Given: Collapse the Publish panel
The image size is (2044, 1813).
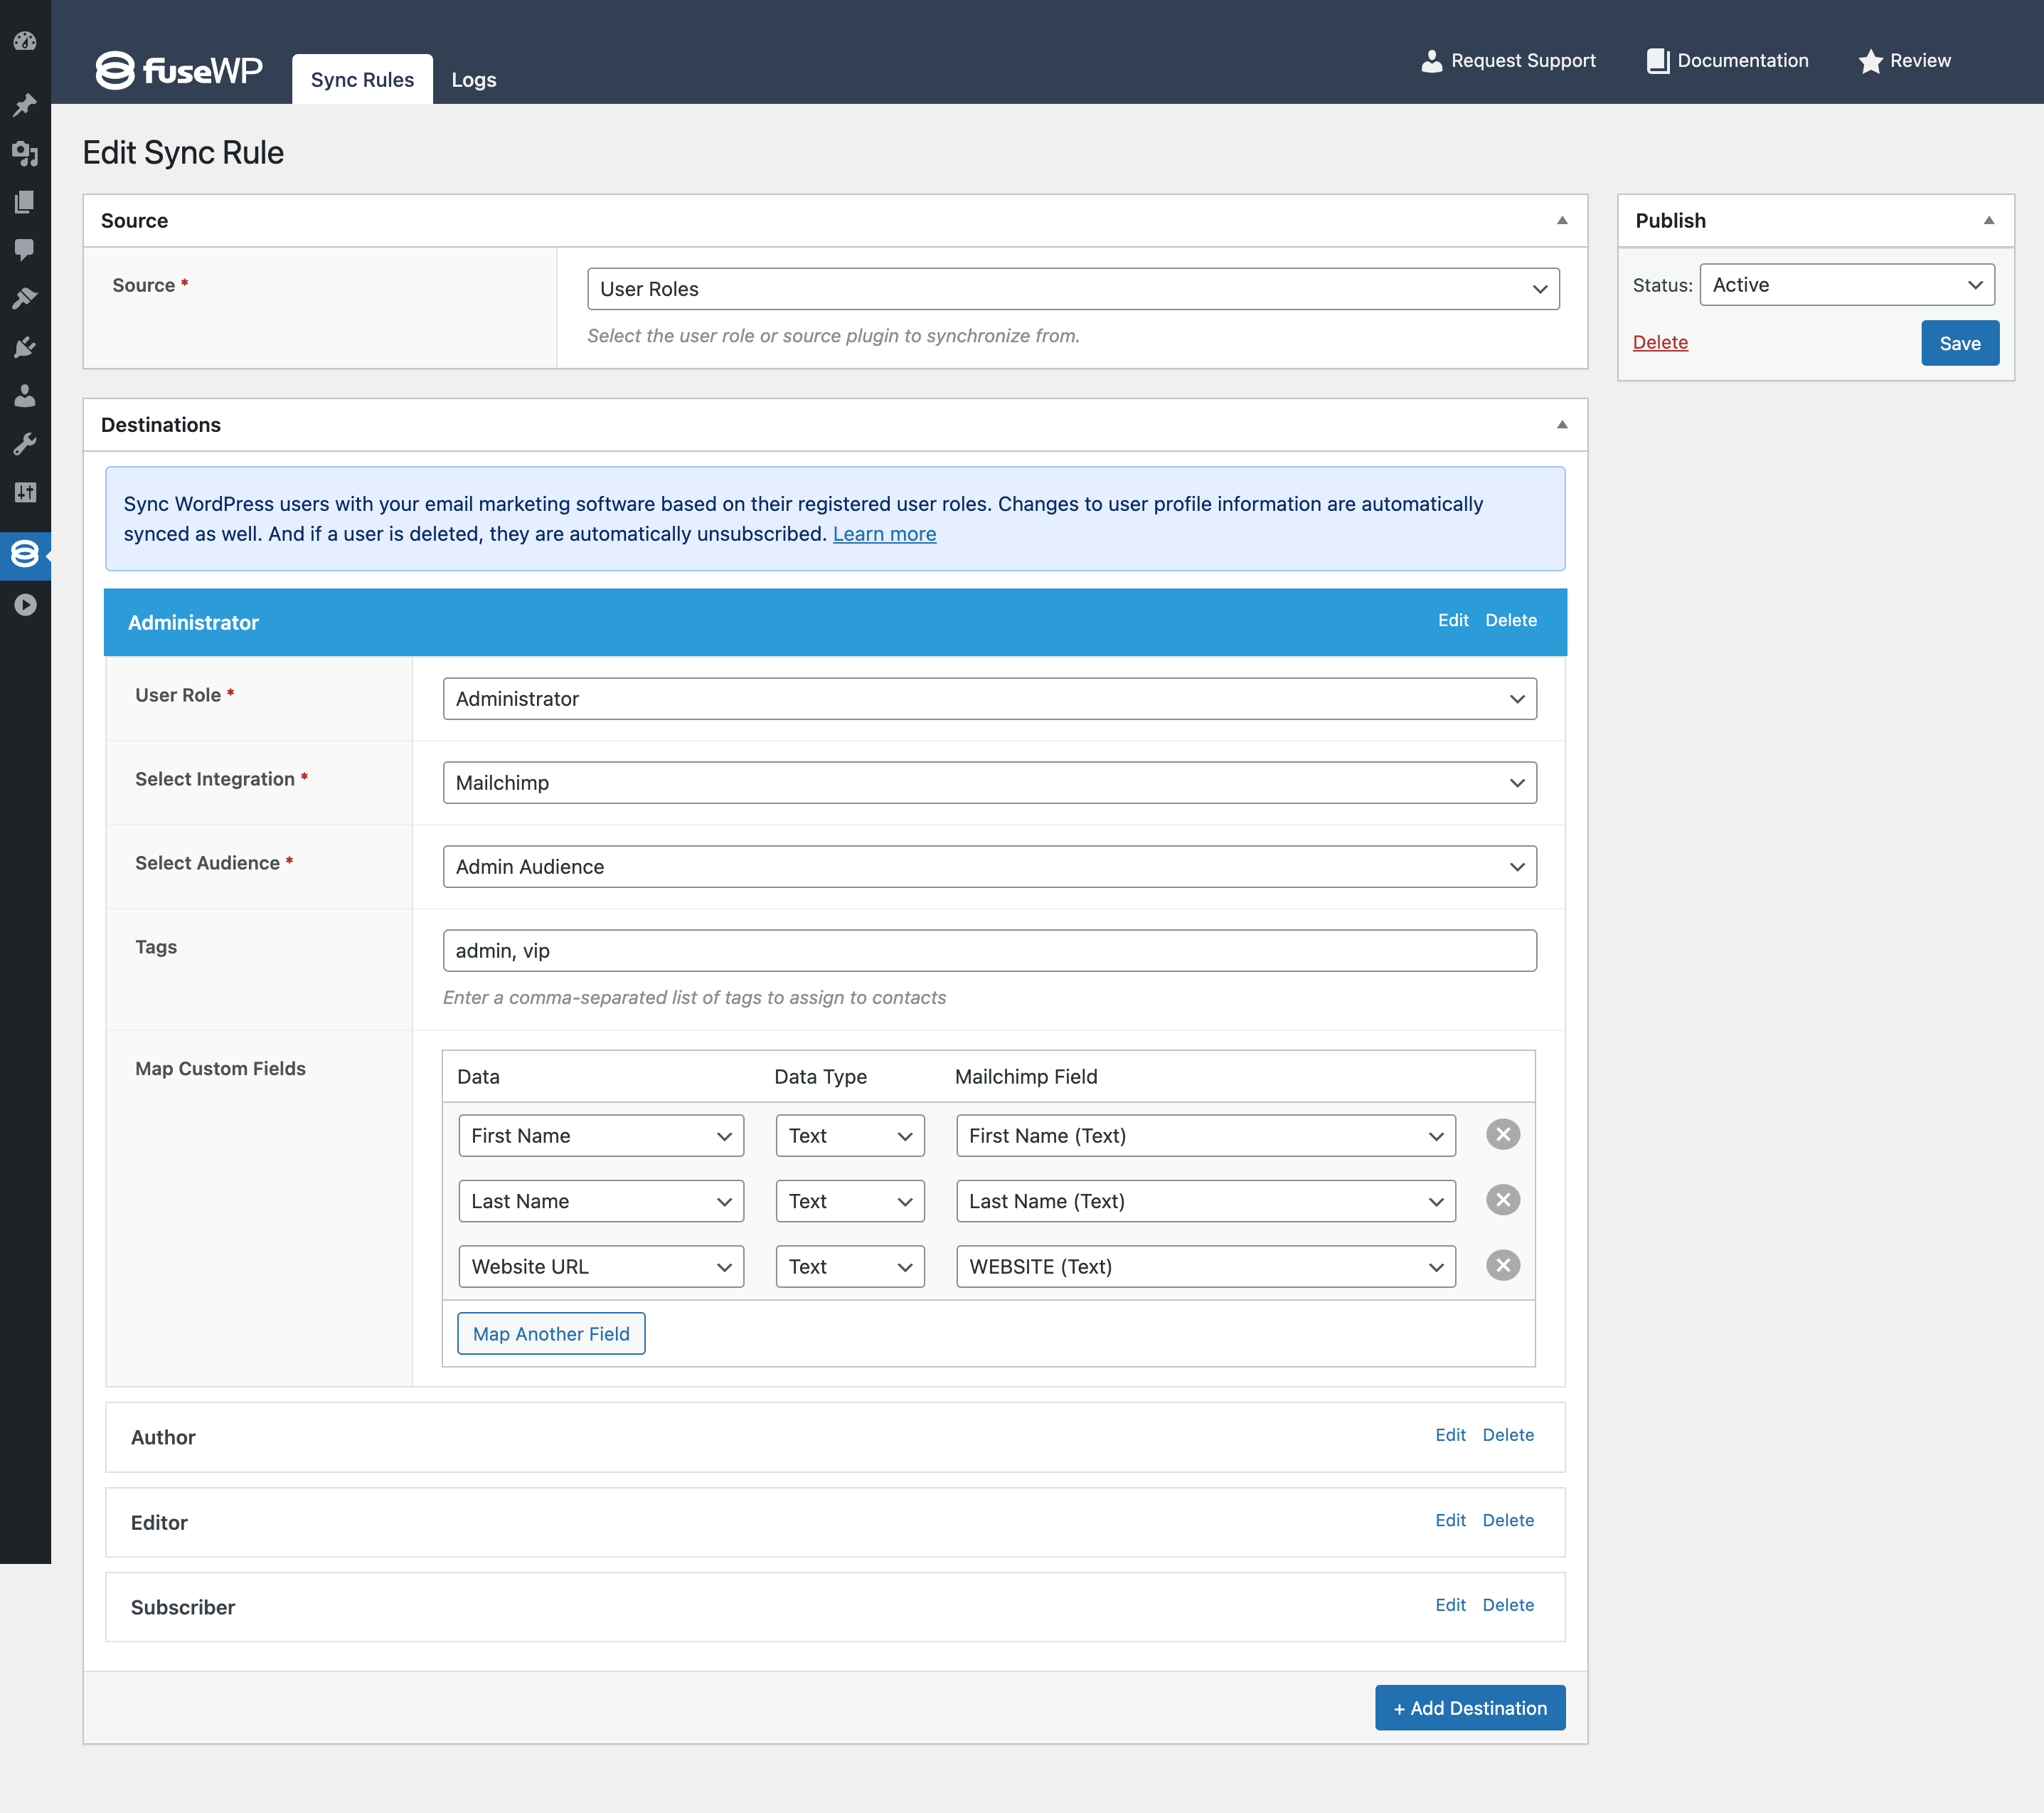Looking at the screenshot, I should [1988, 221].
